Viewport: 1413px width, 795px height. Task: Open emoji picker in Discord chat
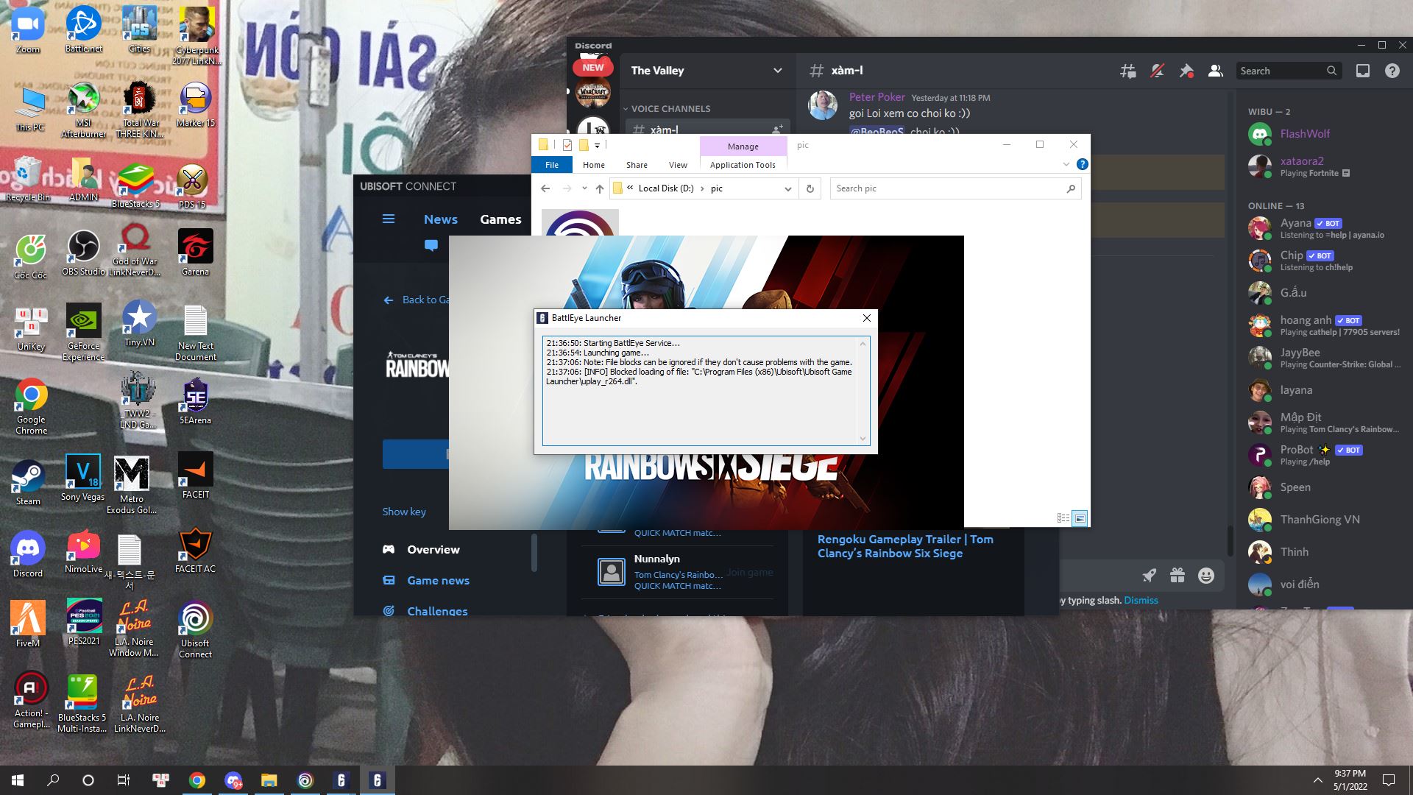(1205, 576)
